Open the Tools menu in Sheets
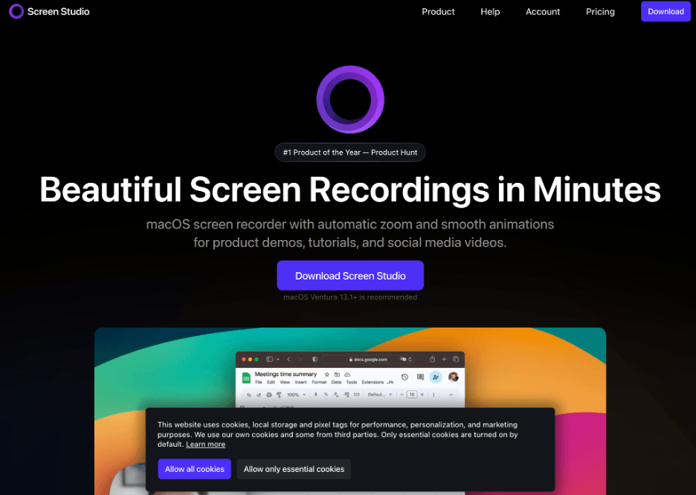 point(352,382)
